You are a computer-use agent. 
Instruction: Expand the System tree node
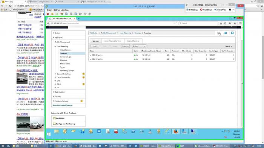(54, 33)
